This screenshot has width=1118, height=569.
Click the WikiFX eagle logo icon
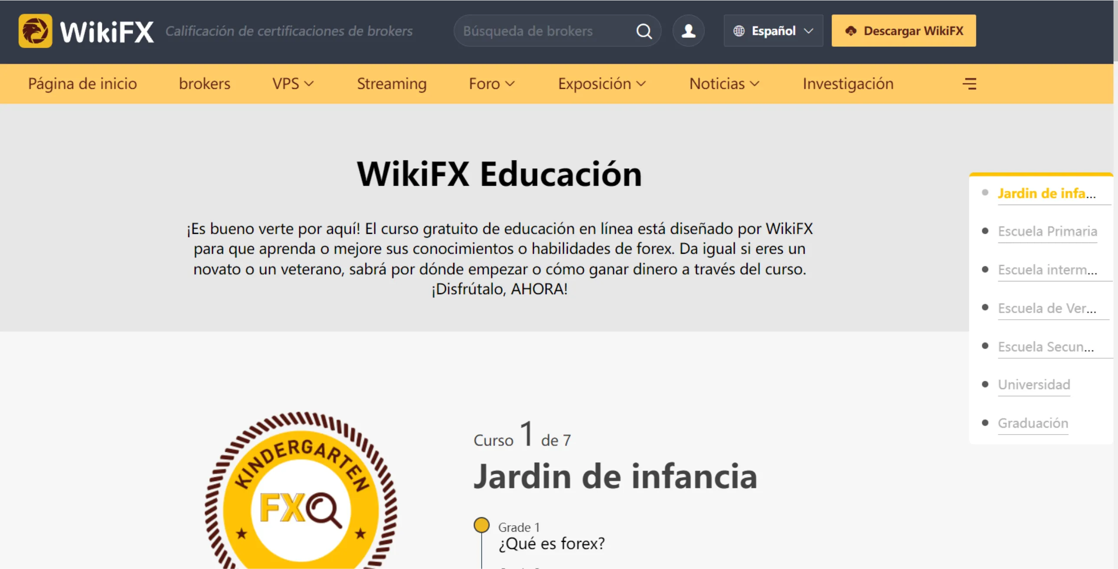pos(35,31)
